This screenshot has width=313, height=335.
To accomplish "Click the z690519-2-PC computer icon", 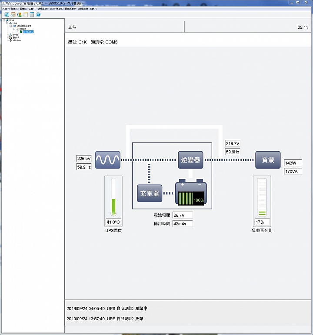I will tap(14, 26).
